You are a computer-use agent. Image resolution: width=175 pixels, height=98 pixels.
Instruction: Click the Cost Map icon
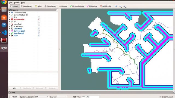pos(12,29)
